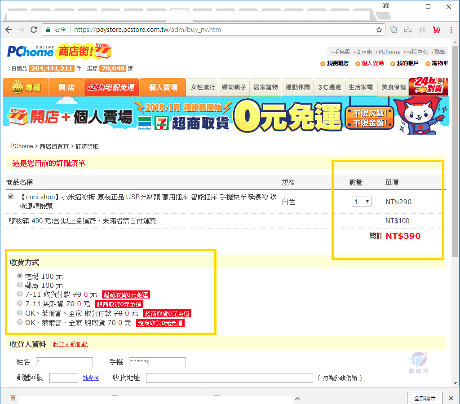
Task: Open the 24h到貨 delivery truck badge
Action: click(429, 86)
